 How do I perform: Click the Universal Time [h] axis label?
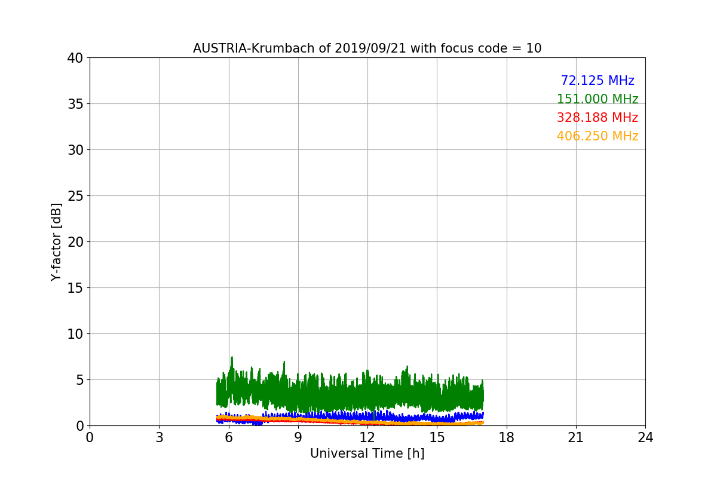(x=367, y=454)
